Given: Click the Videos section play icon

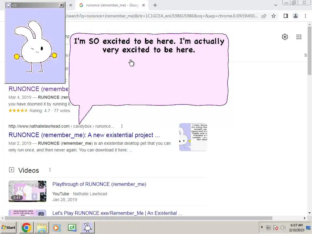Looking at the screenshot, I should 12,170.
